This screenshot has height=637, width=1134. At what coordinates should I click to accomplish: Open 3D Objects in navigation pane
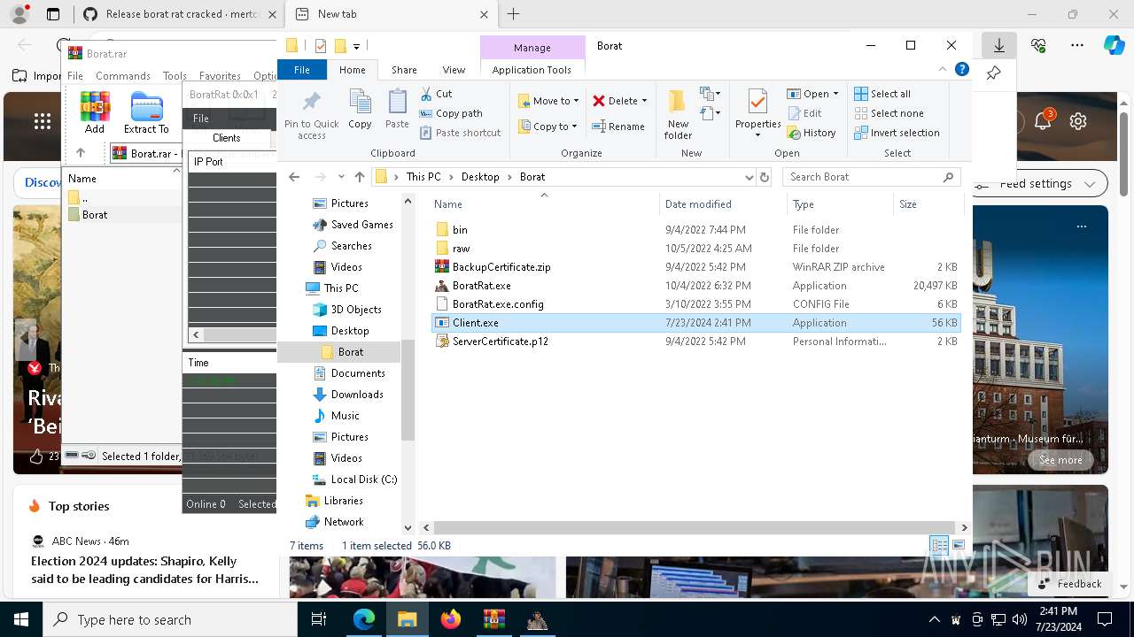click(356, 310)
